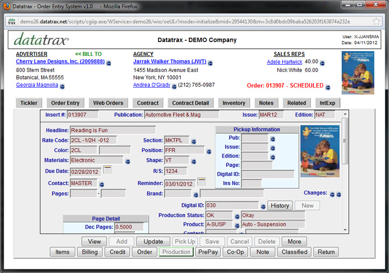This screenshot has width=389, height=273.
Task: Open the Web Orders tab
Action: 108,103
